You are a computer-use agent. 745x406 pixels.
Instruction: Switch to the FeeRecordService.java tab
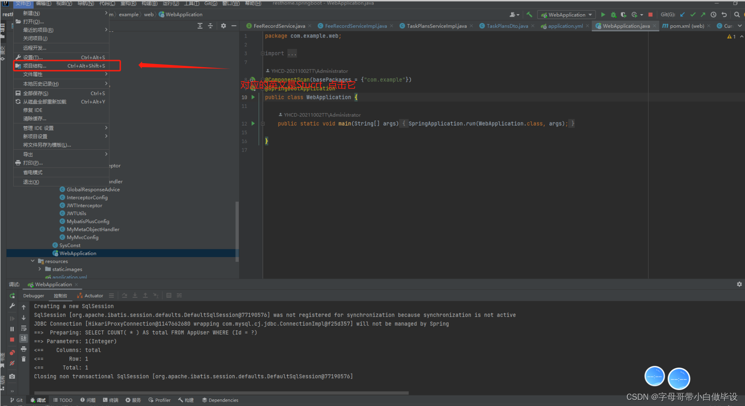[279, 26]
